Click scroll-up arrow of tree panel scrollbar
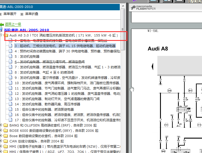Screen dimensions: 202x153 tap(123, 6)
